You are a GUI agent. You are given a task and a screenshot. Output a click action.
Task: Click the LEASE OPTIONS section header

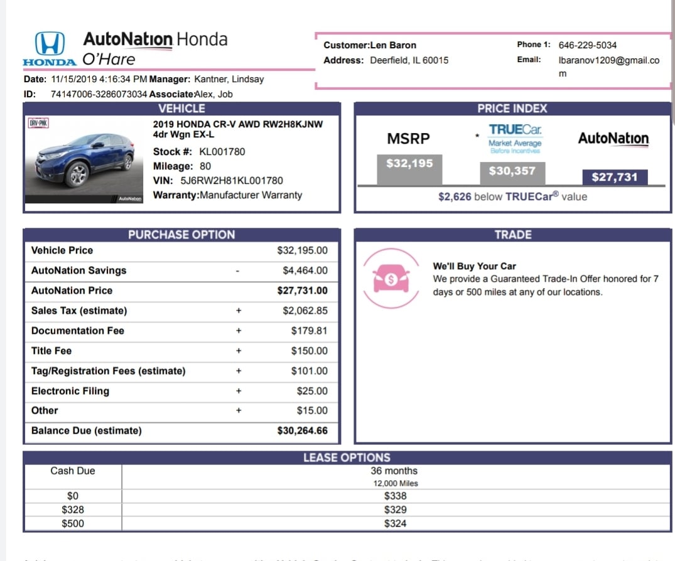(x=347, y=457)
